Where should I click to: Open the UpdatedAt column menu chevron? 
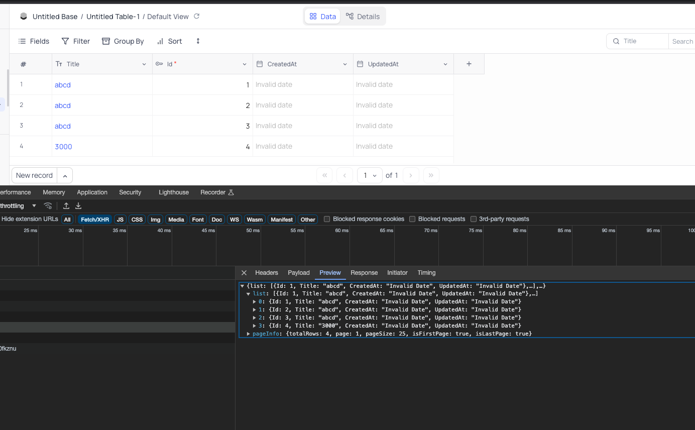point(445,64)
